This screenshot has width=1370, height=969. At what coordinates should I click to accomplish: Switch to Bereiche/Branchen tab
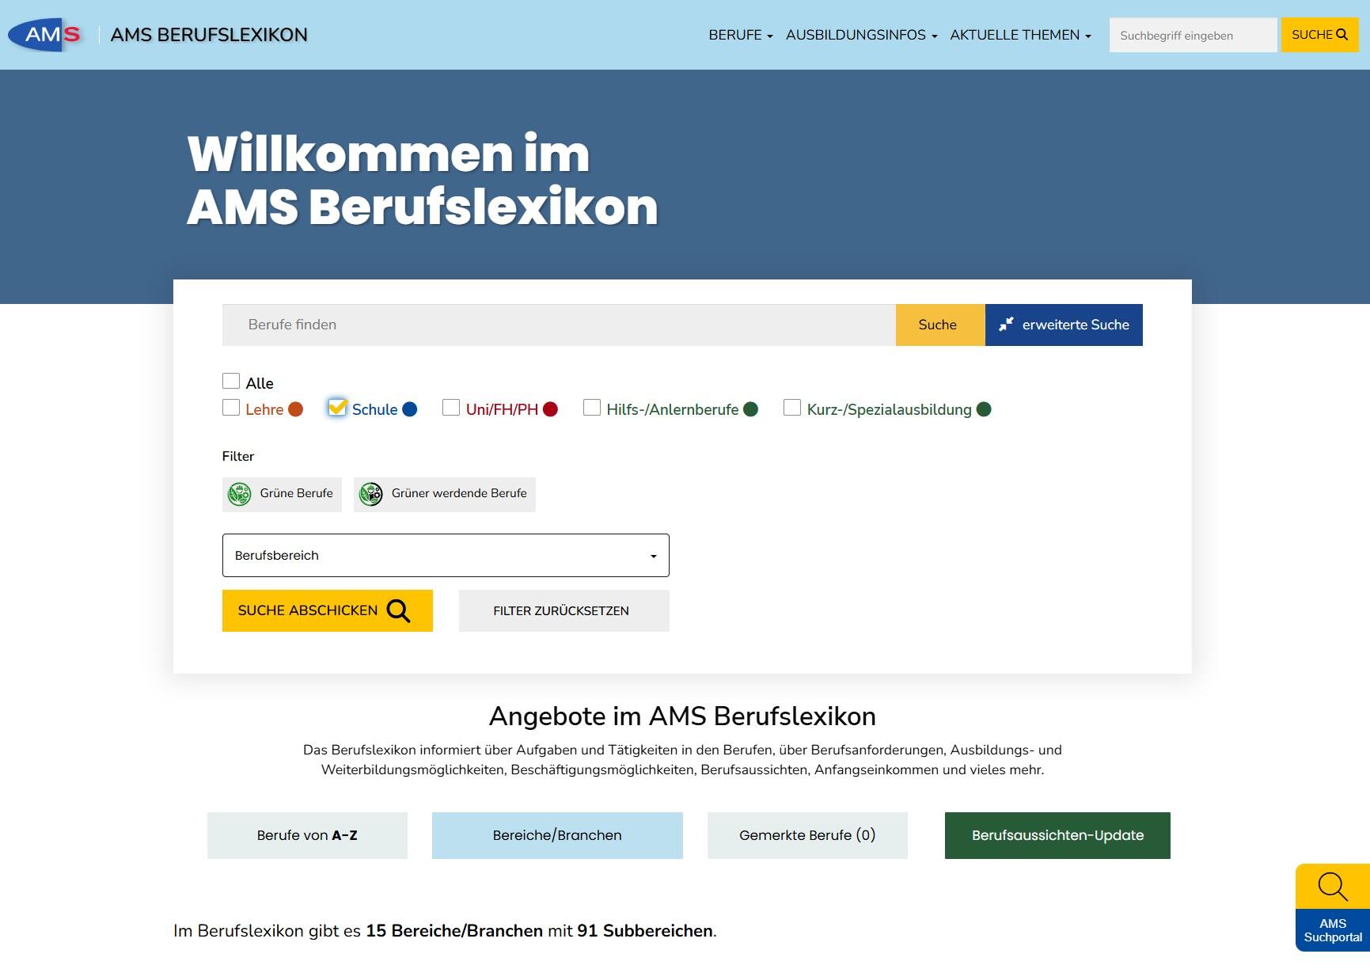(x=557, y=835)
